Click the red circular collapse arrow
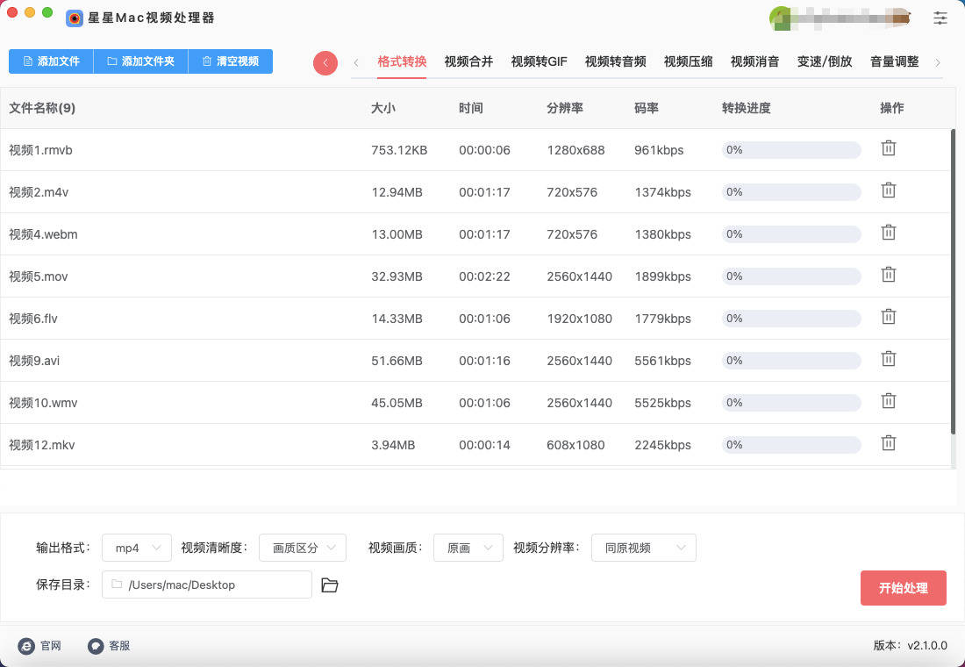This screenshot has width=965, height=667. tap(325, 62)
